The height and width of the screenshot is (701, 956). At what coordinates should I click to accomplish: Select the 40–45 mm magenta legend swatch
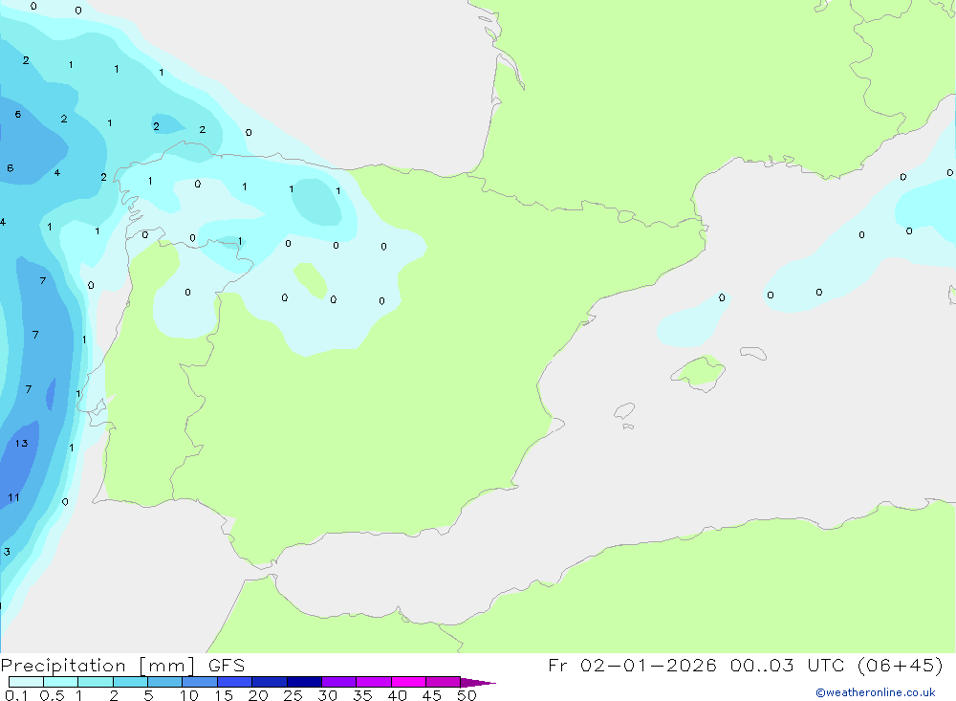[408, 682]
